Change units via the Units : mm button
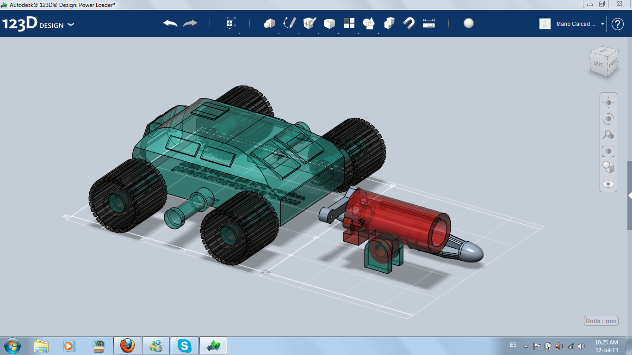This screenshot has width=632, height=355. [601, 321]
